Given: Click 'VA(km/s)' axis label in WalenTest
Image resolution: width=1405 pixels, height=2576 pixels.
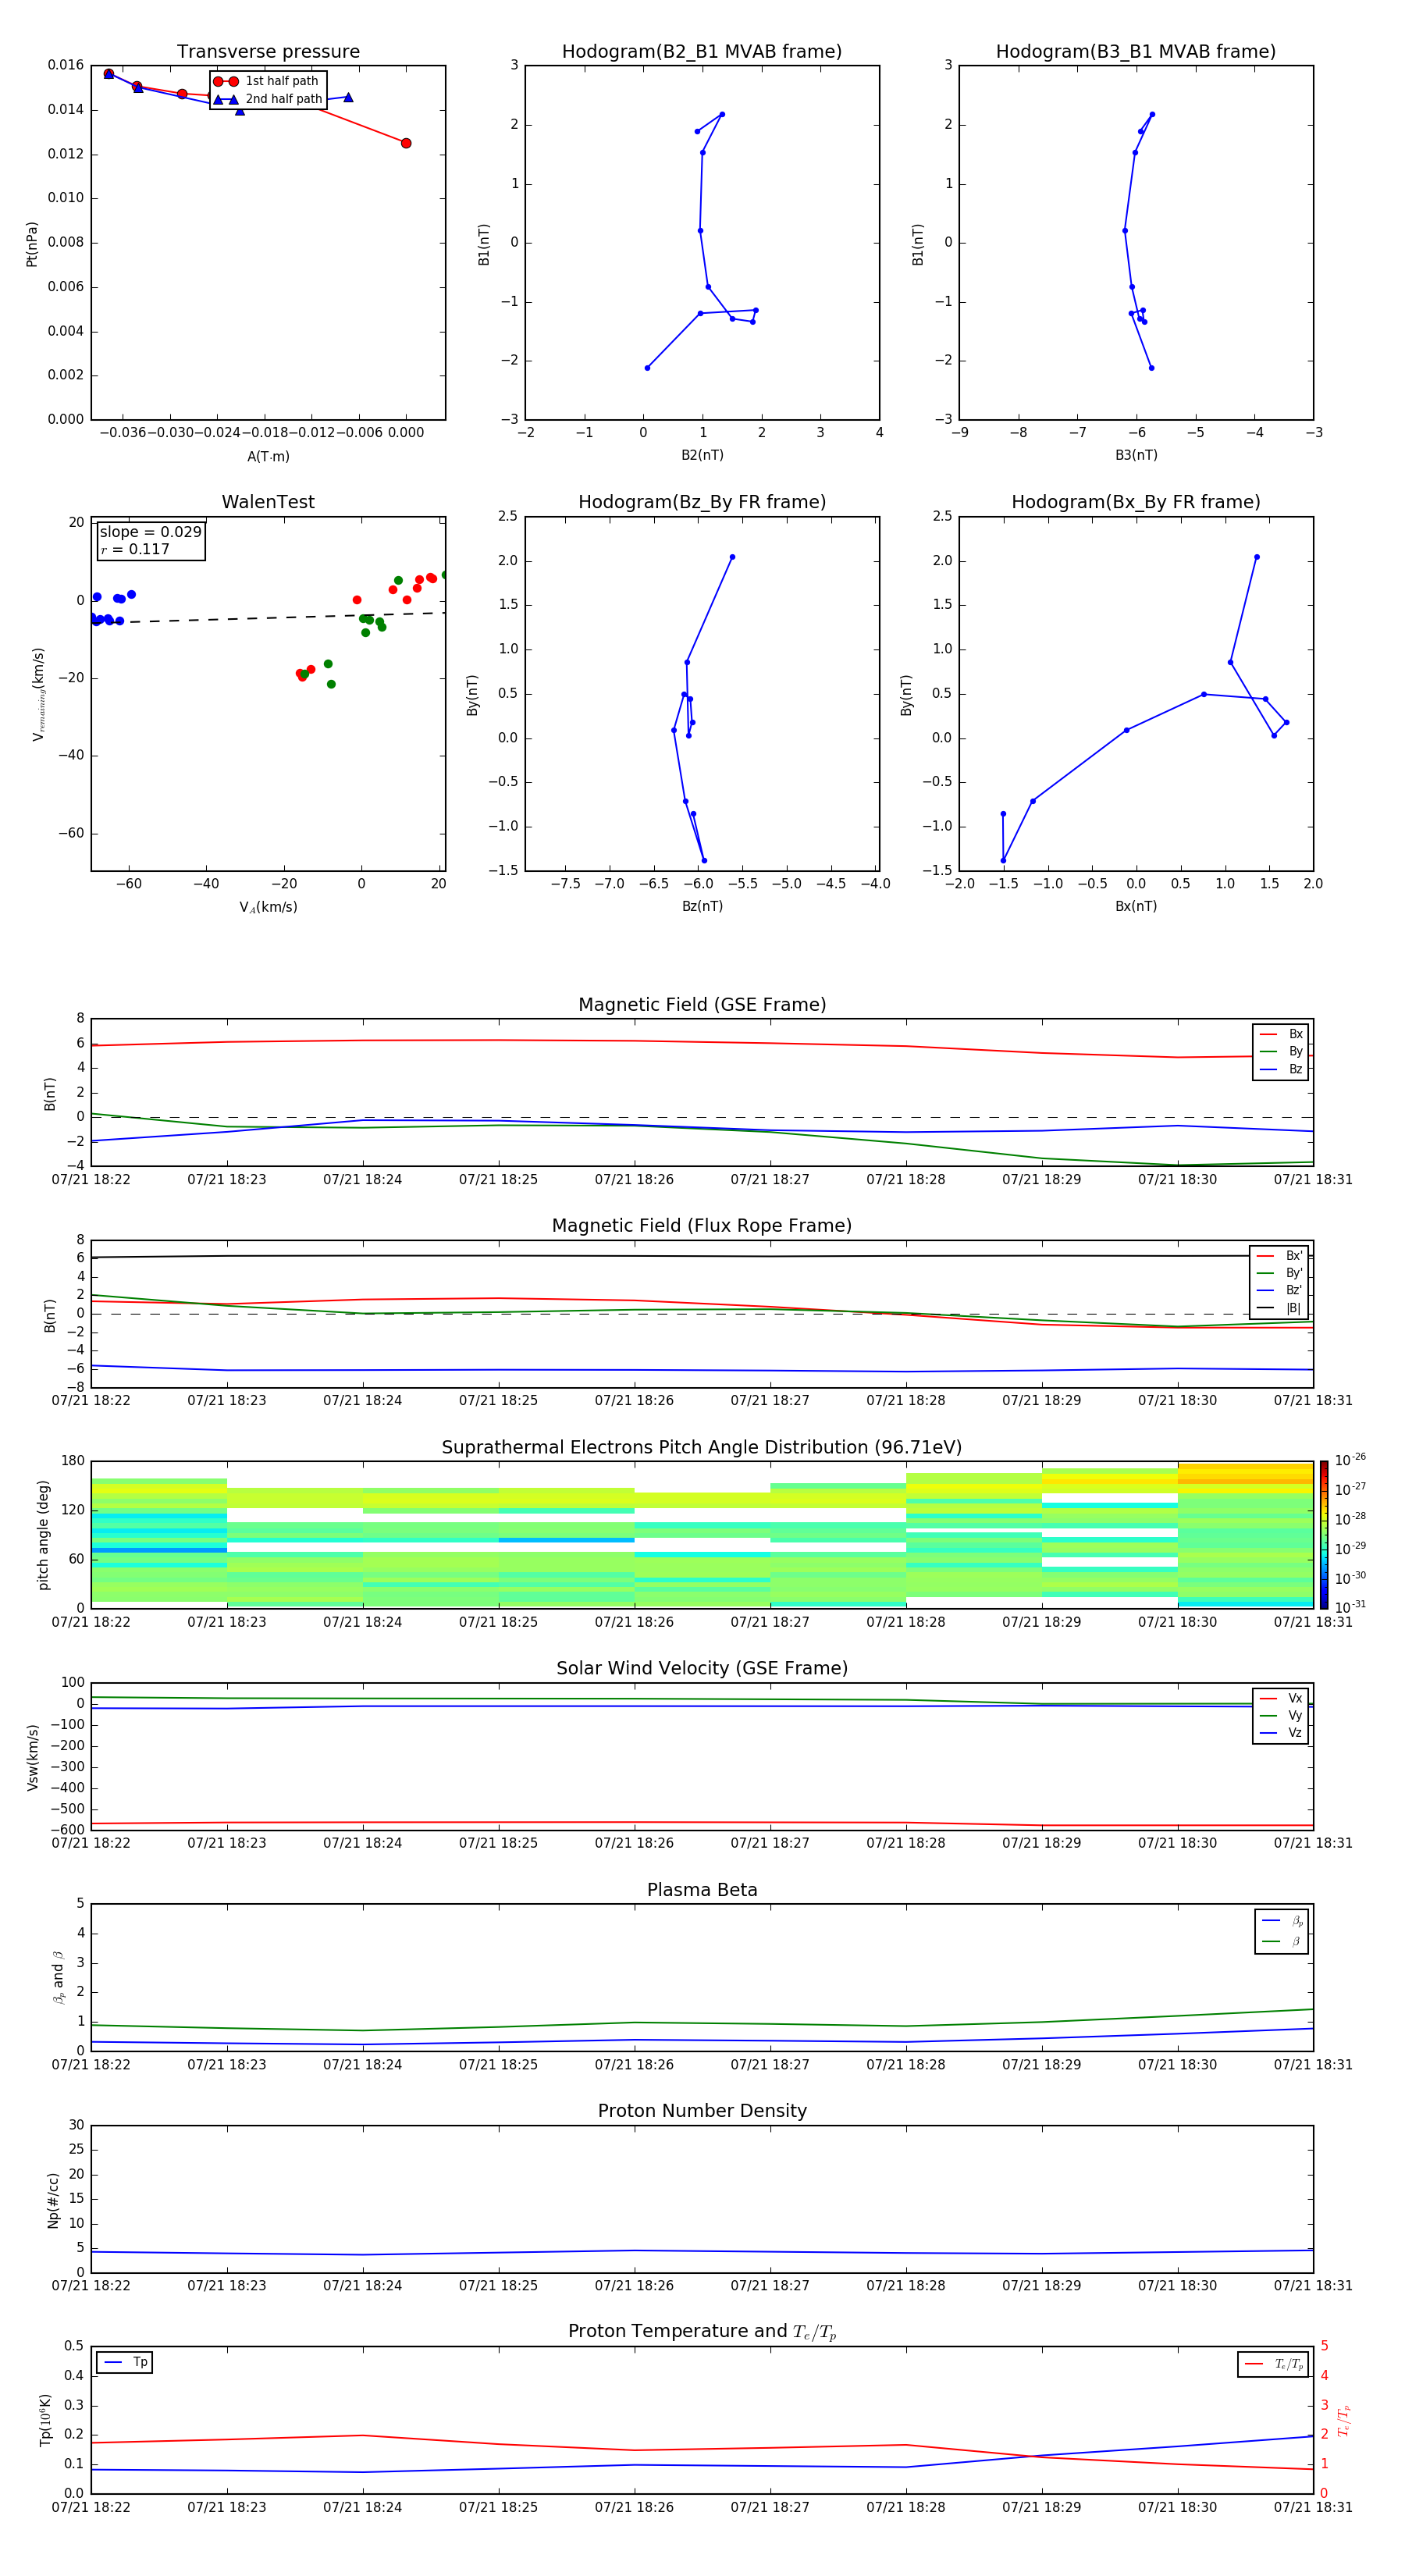Looking at the screenshot, I should click(x=268, y=907).
